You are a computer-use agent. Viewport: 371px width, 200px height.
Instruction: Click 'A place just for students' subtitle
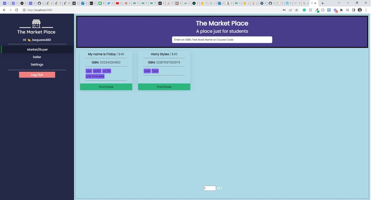pos(222,31)
